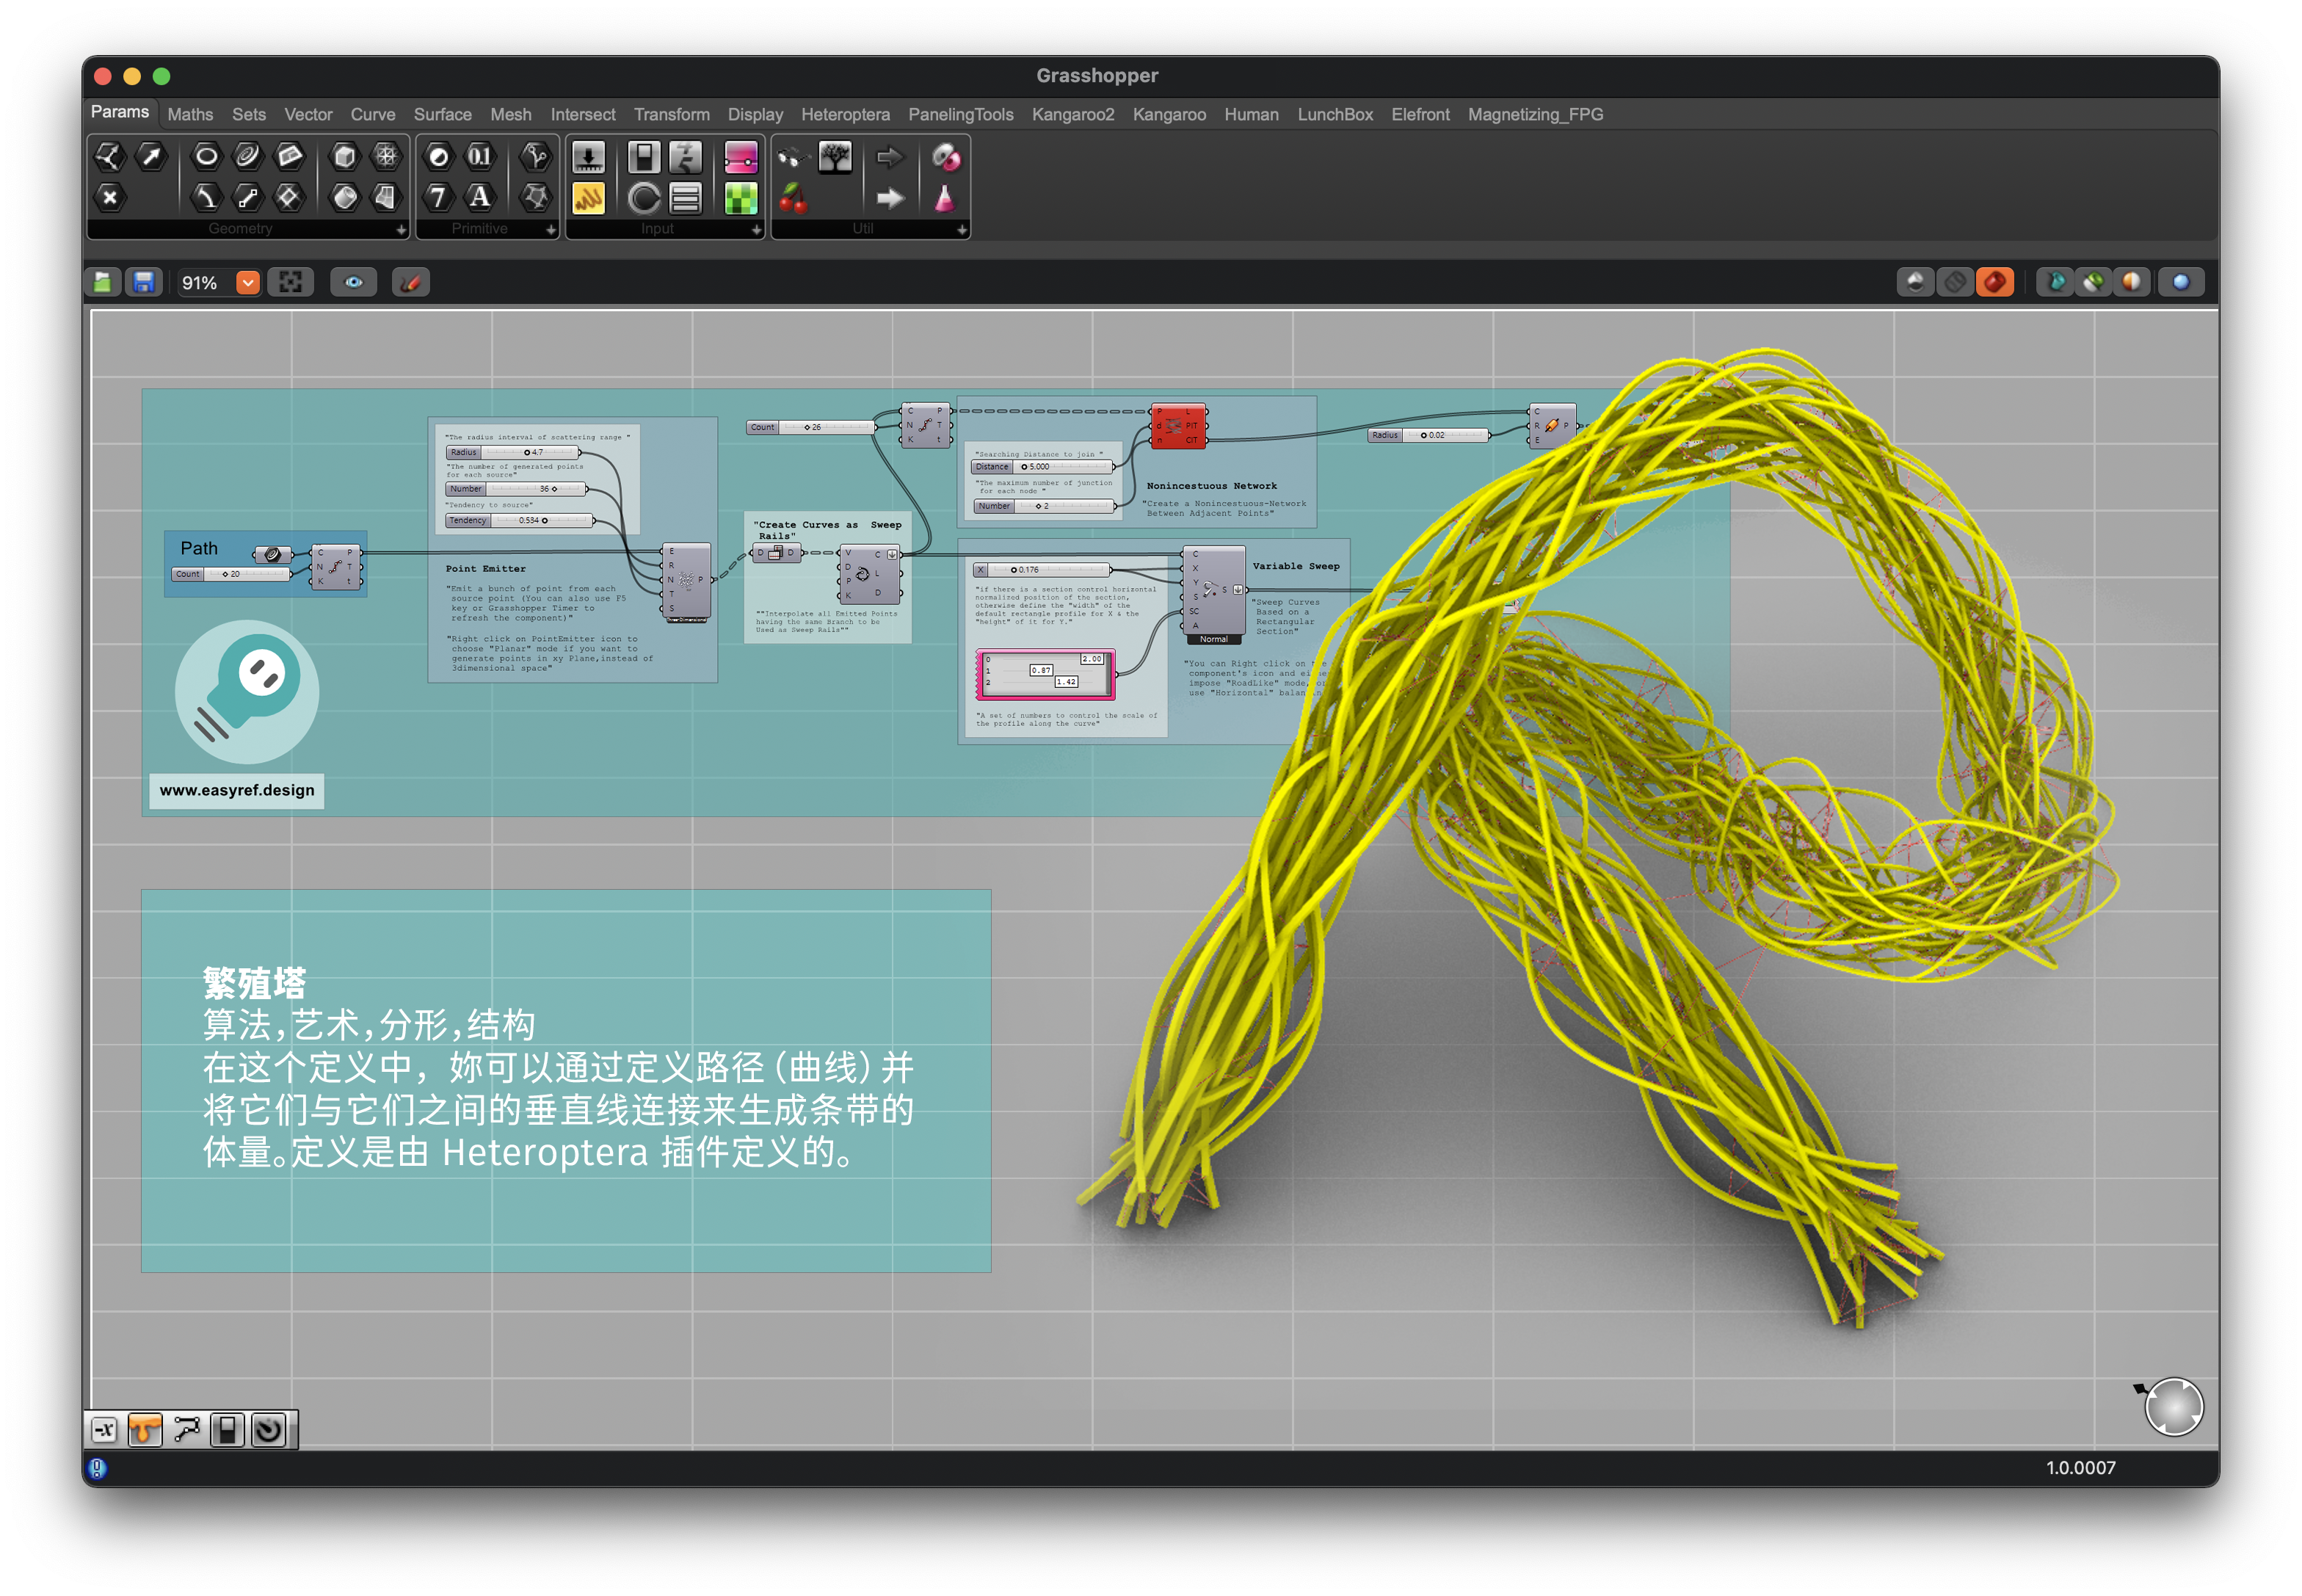The width and height of the screenshot is (2302, 1596).
Task: Toggle the canvas preview eye button
Action: 354,283
